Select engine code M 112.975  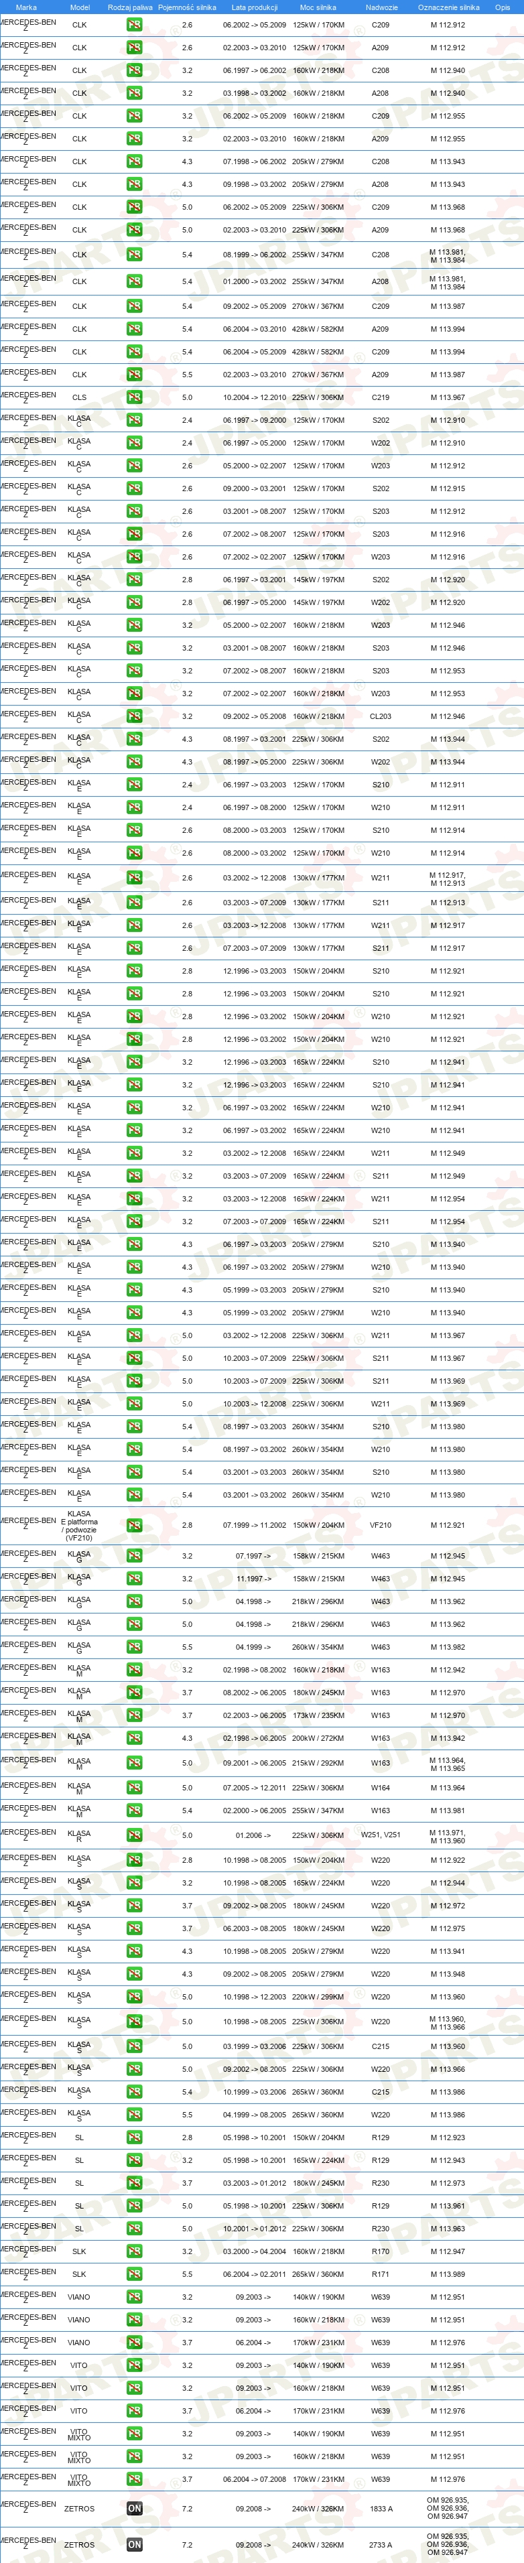click(448, 1929)
